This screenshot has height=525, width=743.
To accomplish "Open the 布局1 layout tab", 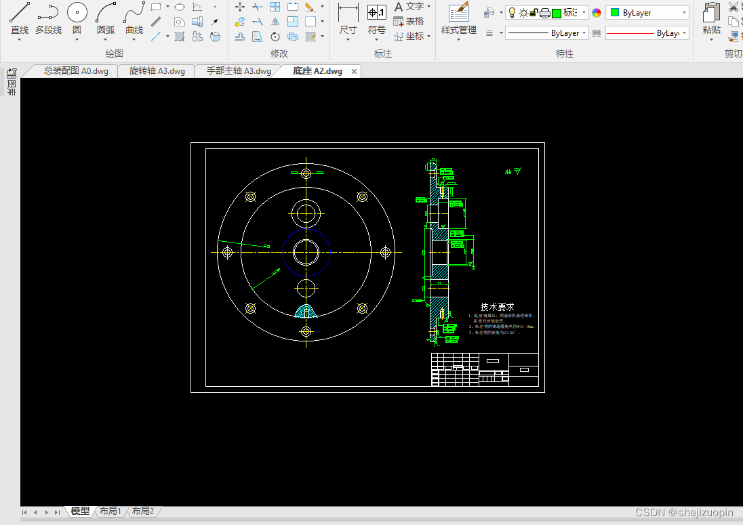I will (x=110, y=511).
